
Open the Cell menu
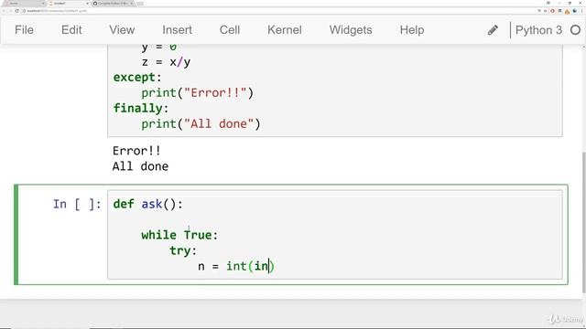point(230,30)
